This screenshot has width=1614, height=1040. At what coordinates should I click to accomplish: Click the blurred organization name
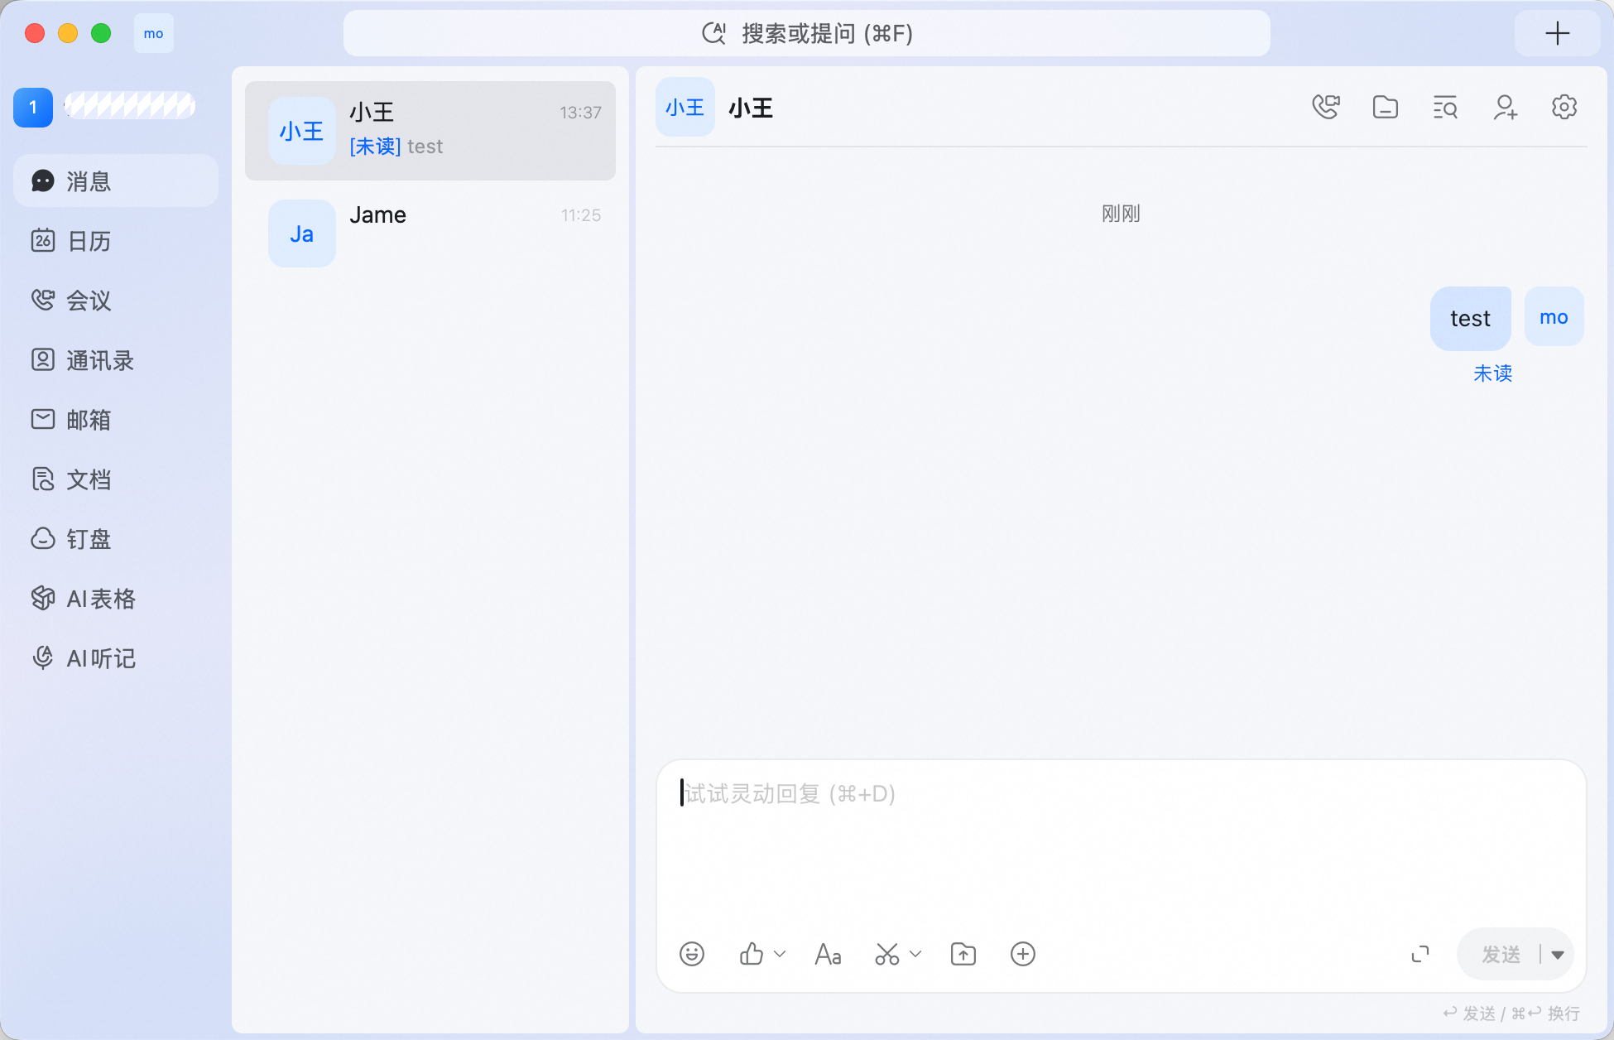pos(130,105)
